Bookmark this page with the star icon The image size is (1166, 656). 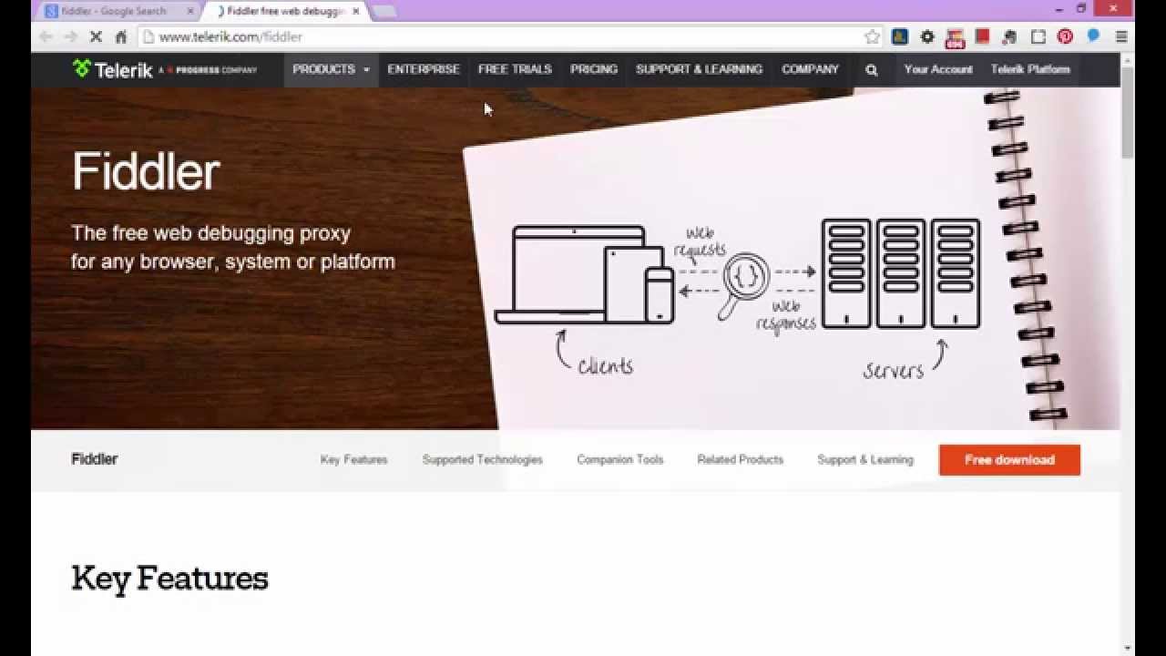coord(872,37)
